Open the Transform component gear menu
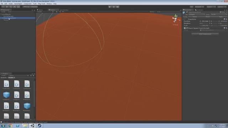Viewport: 228px width, 128px height. click(x=227, y=19)
